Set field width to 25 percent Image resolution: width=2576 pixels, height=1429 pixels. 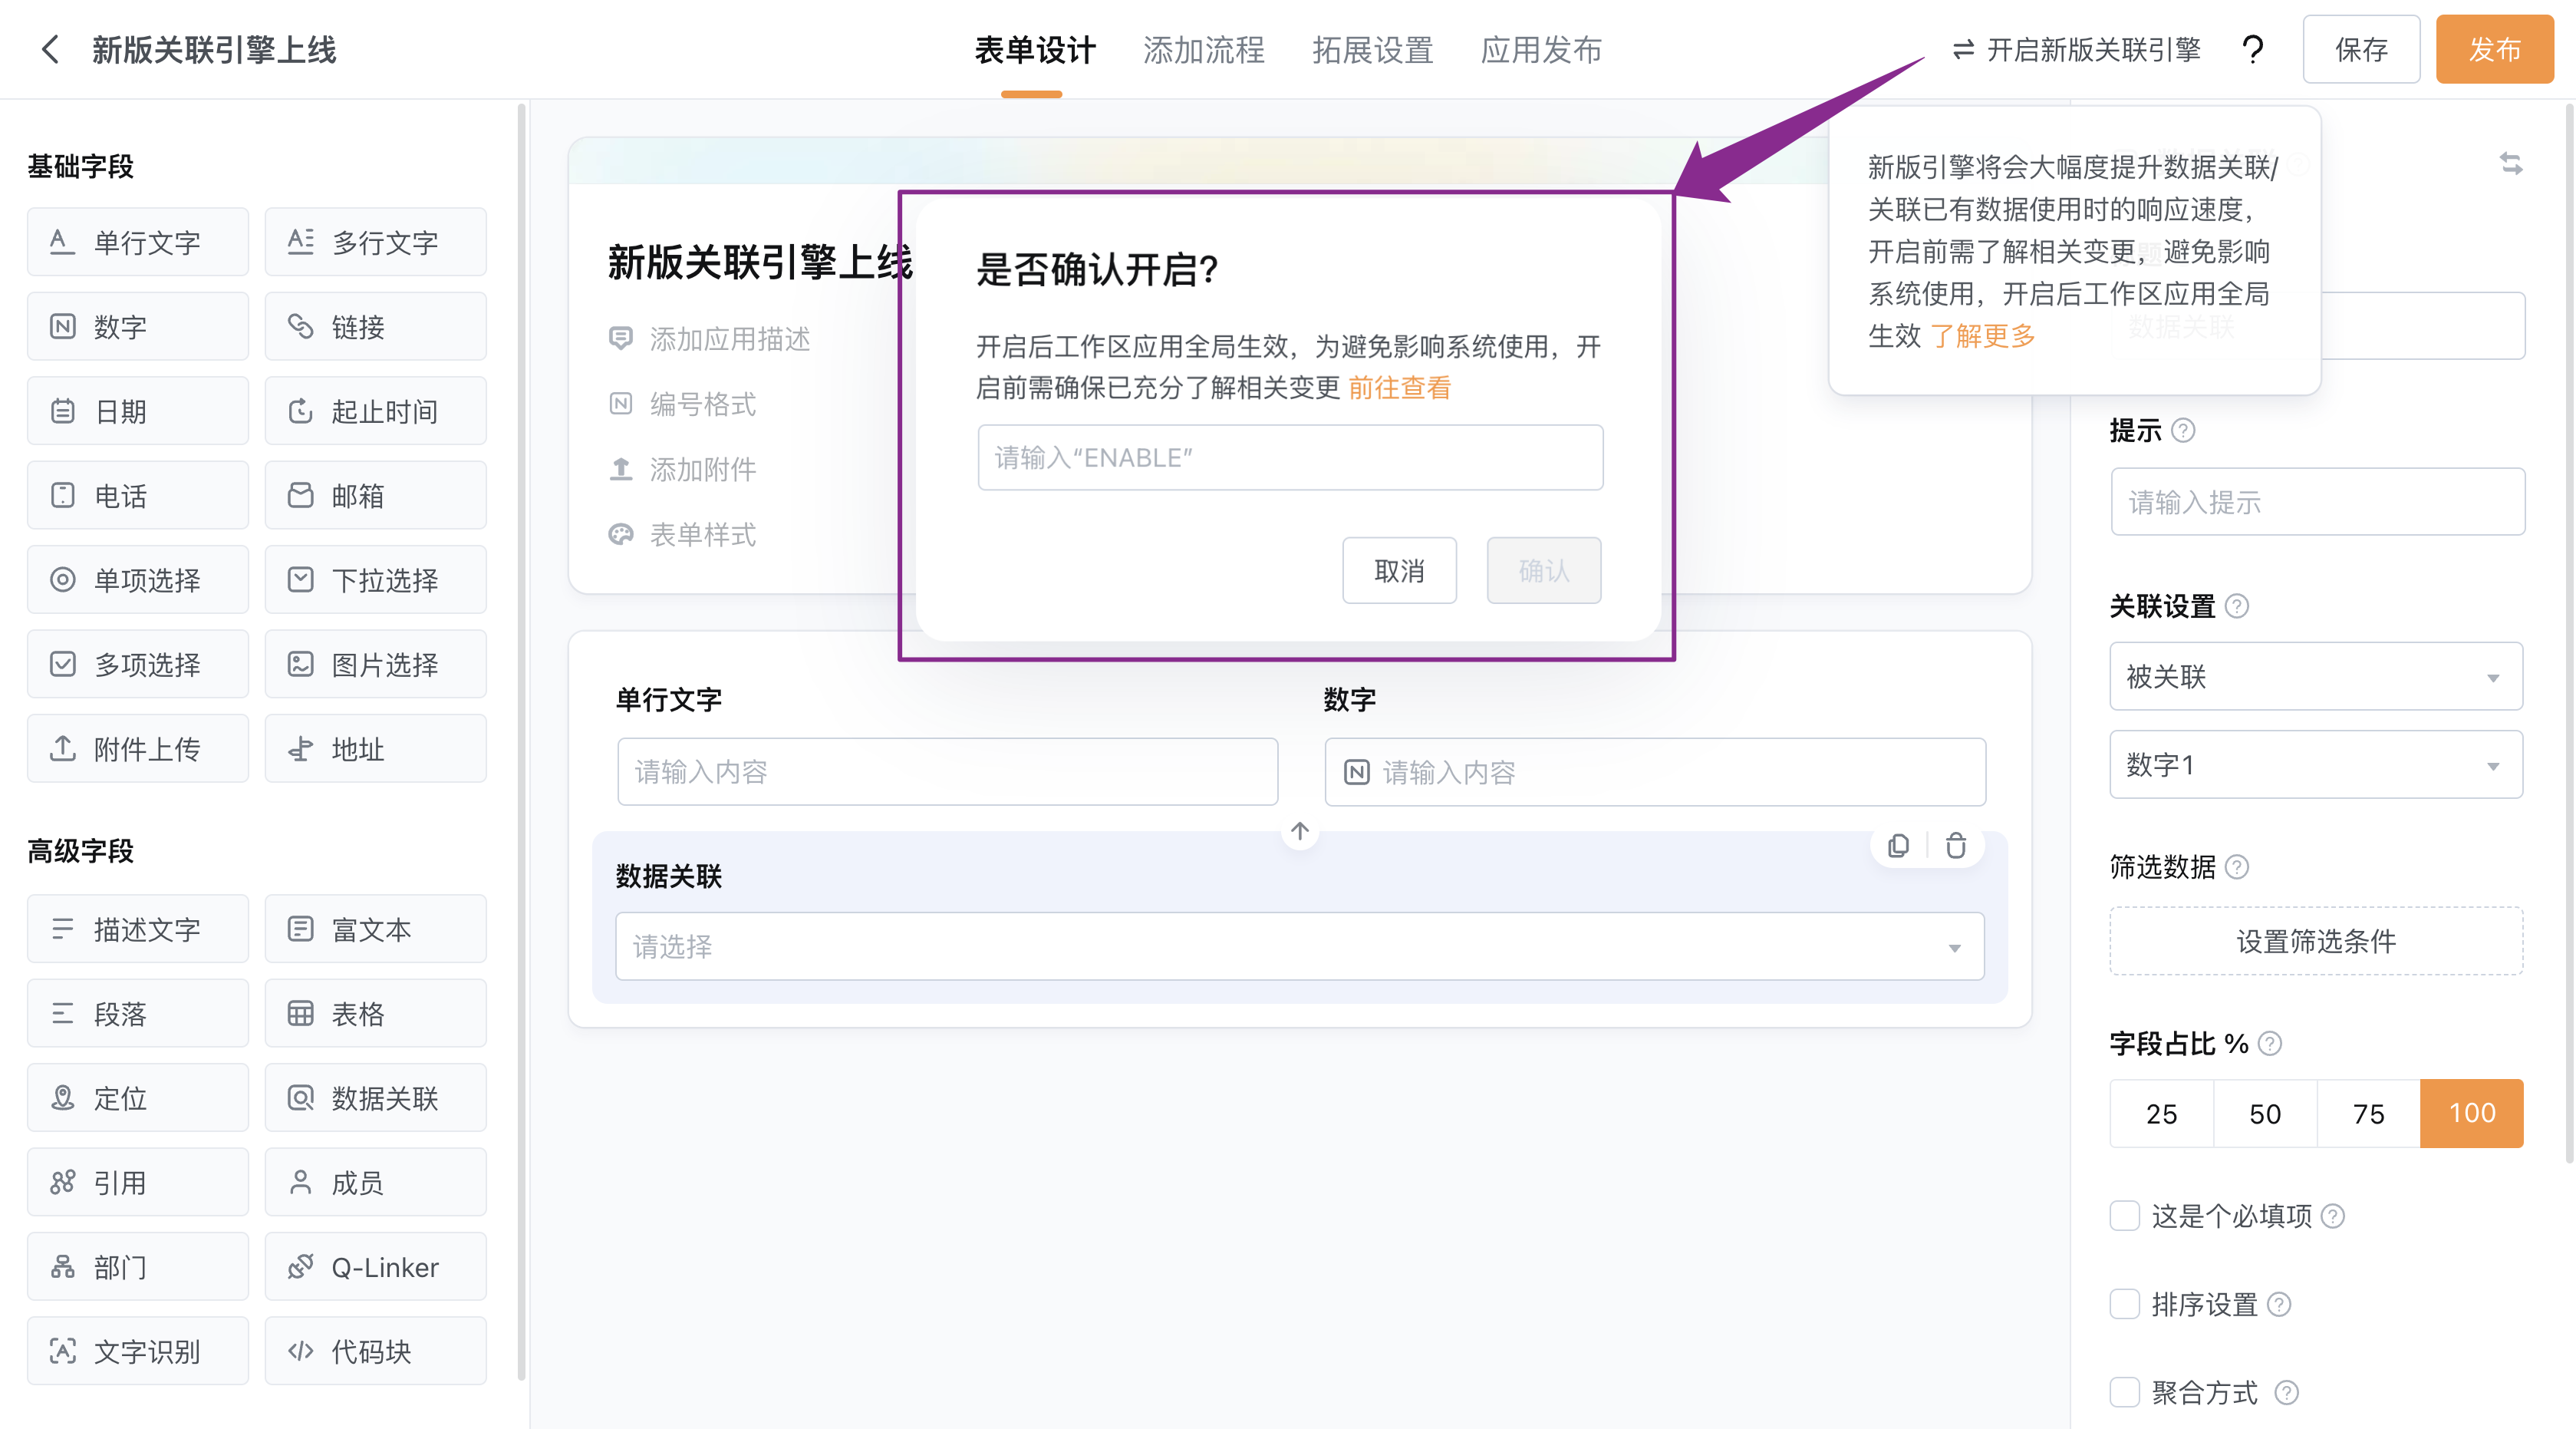[x=2162, y=1113]
